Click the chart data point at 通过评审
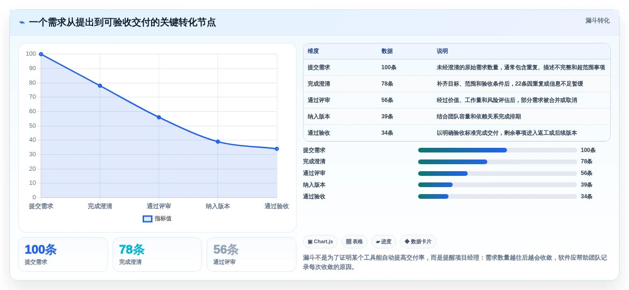 [x=159, y=117]
